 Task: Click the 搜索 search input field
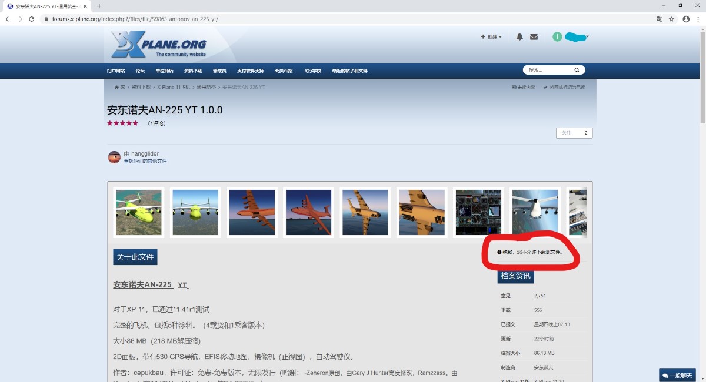tap(548, 70)
